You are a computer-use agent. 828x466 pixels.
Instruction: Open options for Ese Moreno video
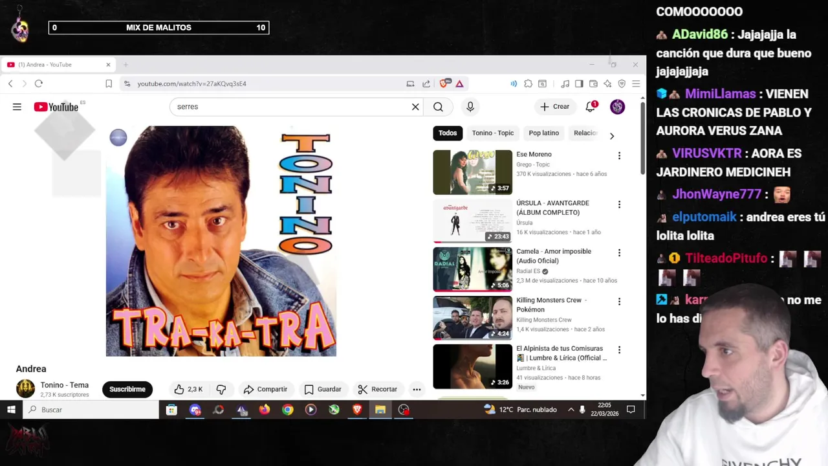point(619,155)
